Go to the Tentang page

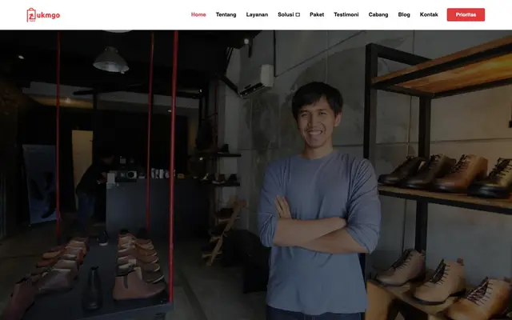click(x=226, y=14)
